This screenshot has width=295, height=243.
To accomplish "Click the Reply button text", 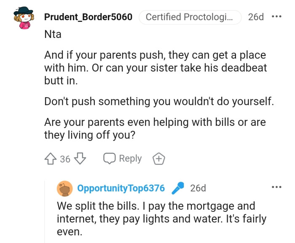I will click(x=130, y=159).
